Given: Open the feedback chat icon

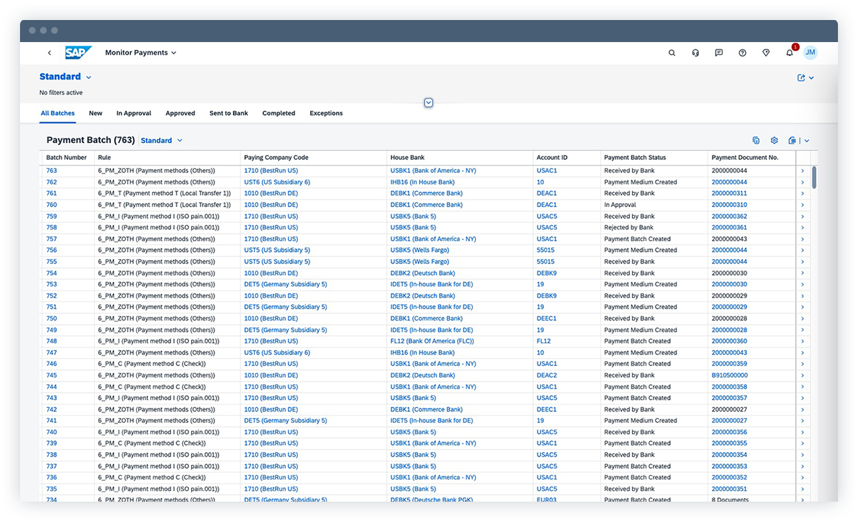Looking at the screenshot, I should 718,52.
